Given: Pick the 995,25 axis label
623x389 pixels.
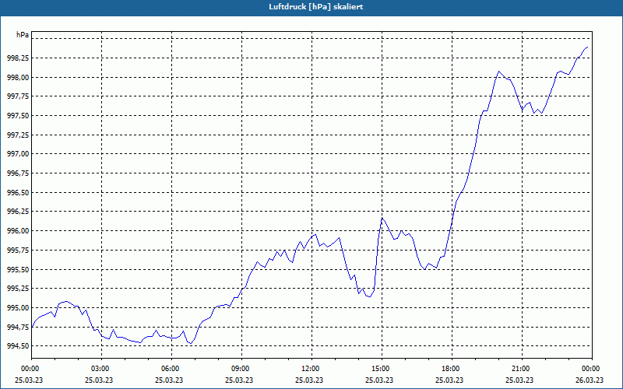Looking at the screenshot, I should pyautogui.click(x=18, y=288).
